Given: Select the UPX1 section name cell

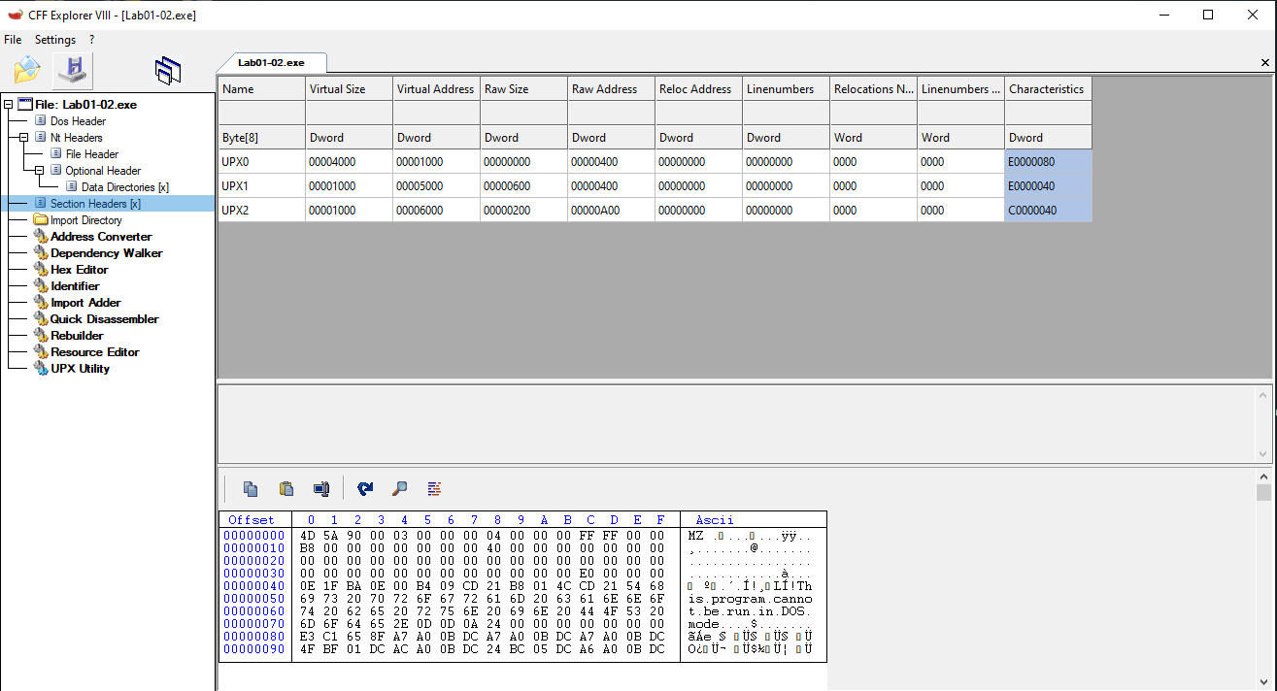Looking at the screenshot, I should pos(261,185).
